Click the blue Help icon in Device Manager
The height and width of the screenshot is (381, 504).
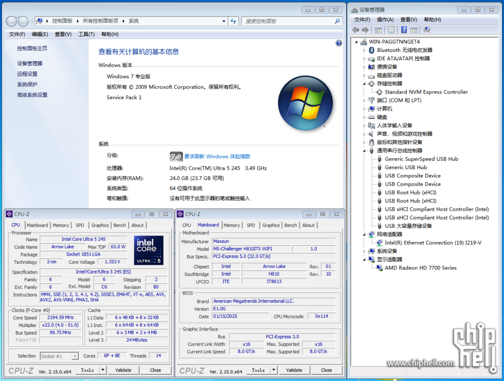click(404, 30)
